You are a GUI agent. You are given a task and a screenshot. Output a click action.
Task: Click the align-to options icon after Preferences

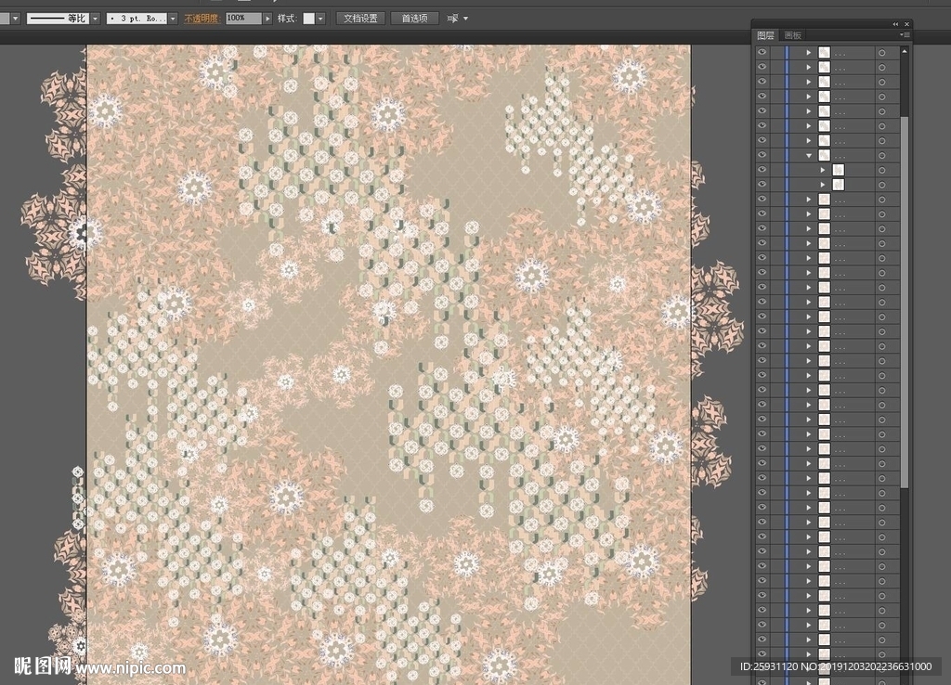453,18
